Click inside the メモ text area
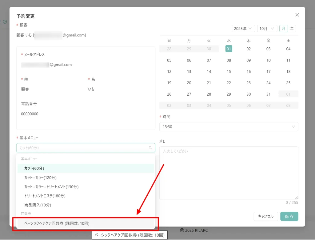 229,172
